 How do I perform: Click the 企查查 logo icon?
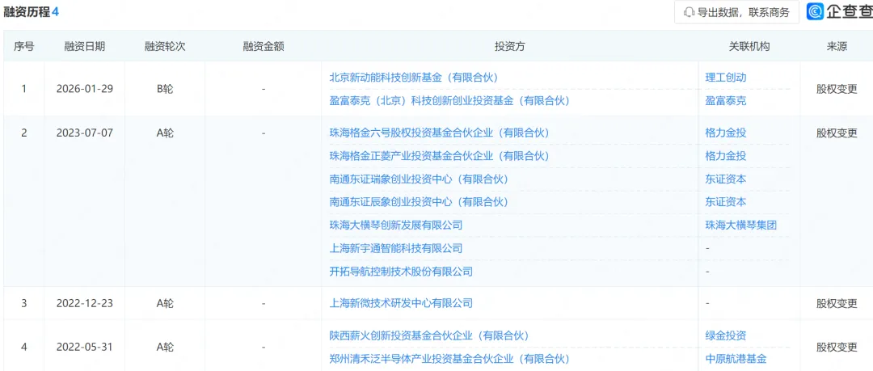coord(816,11)
